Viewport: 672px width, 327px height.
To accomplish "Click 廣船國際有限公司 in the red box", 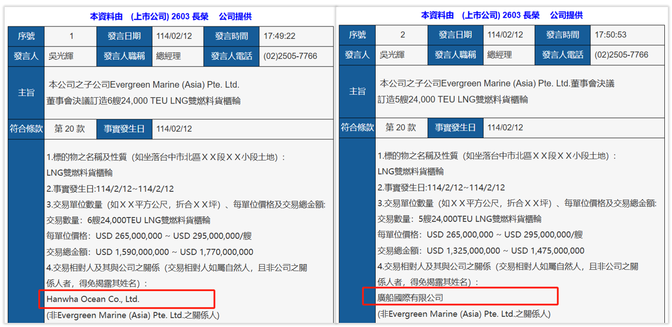I will [x=411, y=298].
